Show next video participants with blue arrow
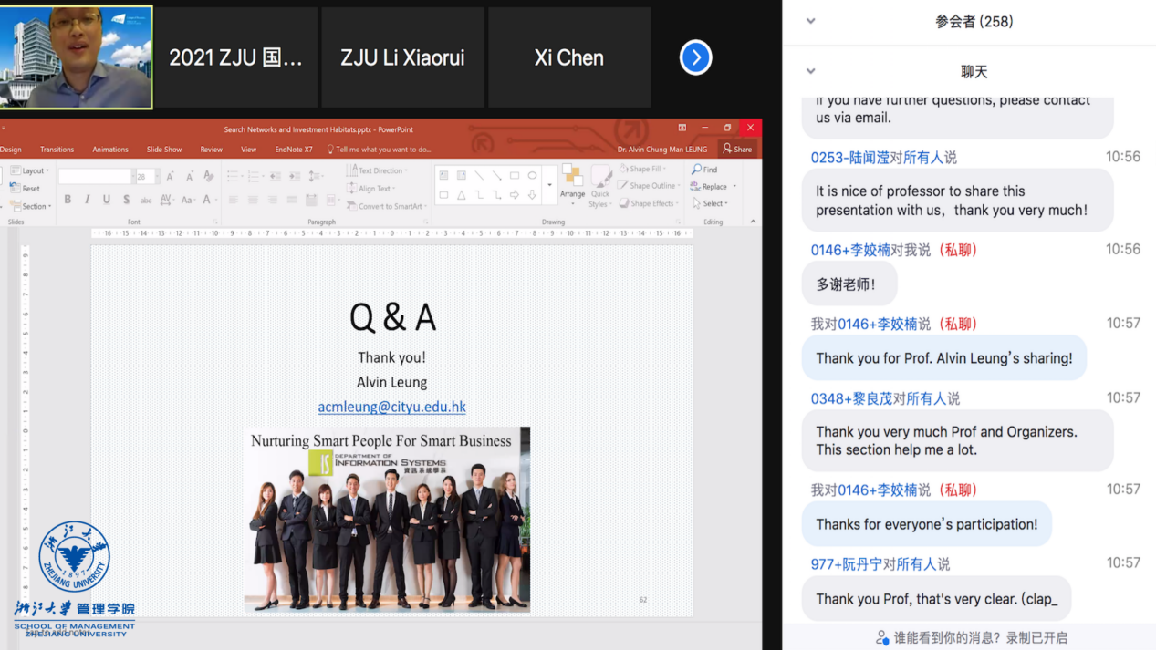Screen dimensions: 1156x650 tap(695, 58)
